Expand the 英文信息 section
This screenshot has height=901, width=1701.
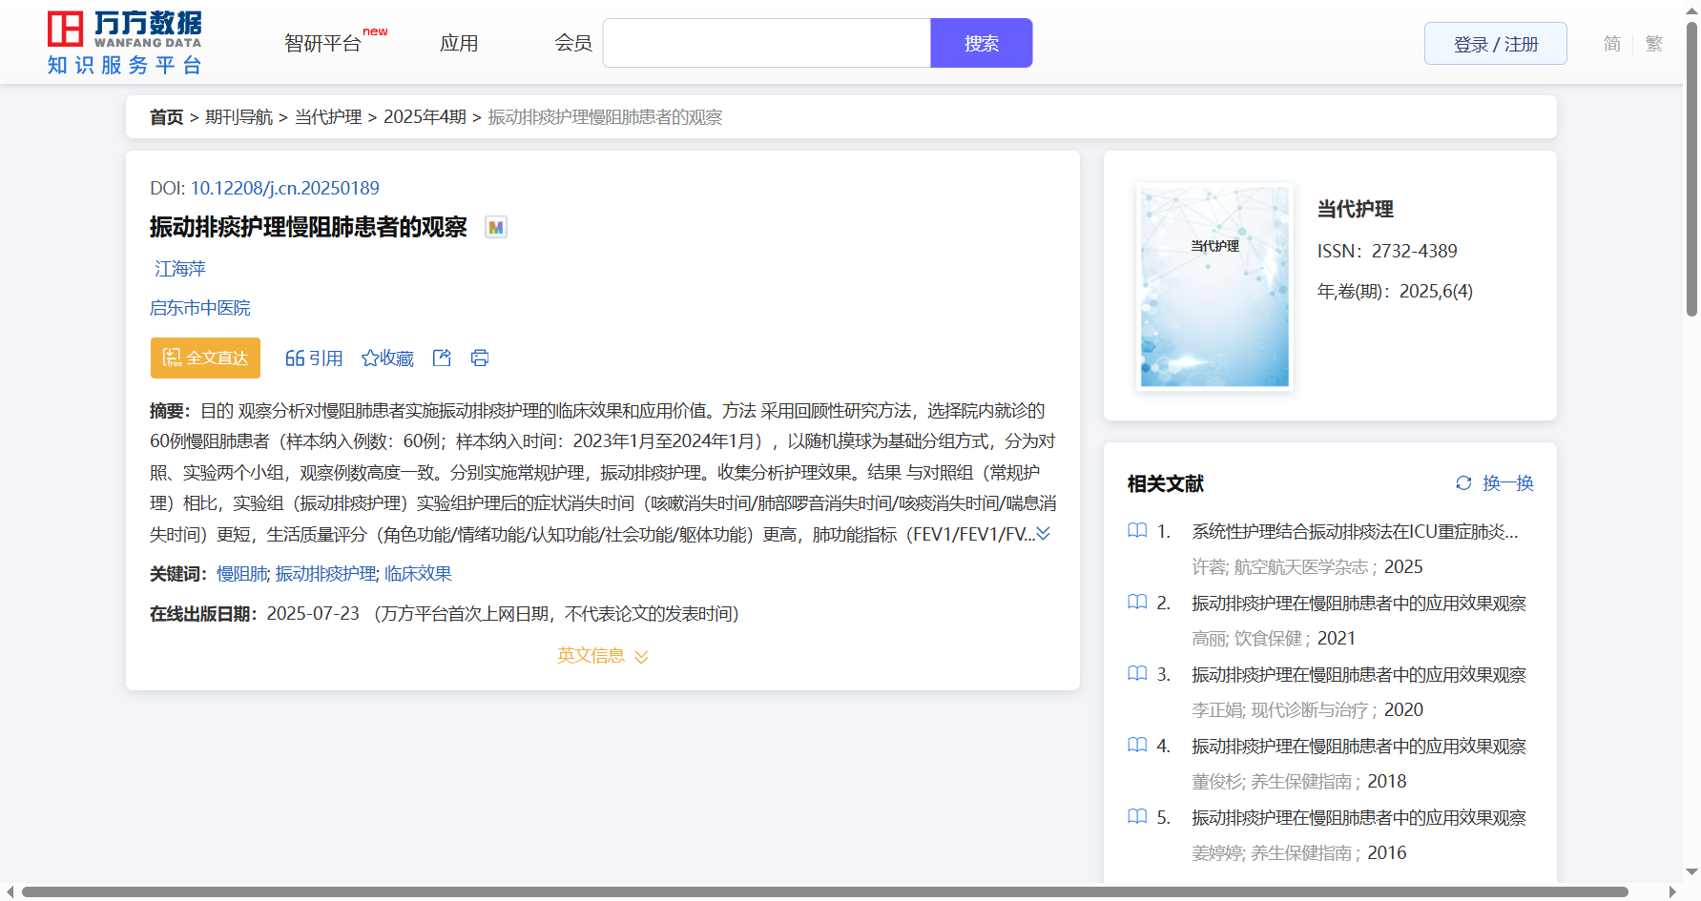[x=603, y=656]
